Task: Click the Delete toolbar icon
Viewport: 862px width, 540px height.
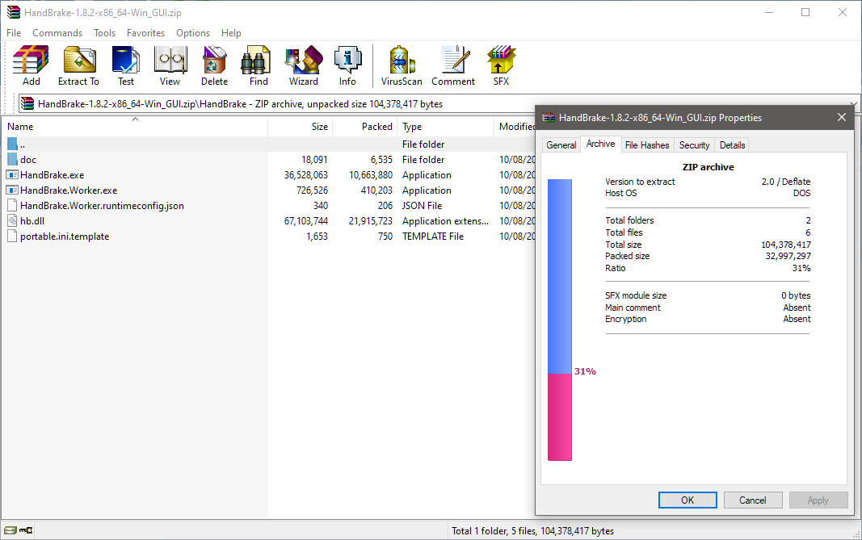Action: [214, 60]
